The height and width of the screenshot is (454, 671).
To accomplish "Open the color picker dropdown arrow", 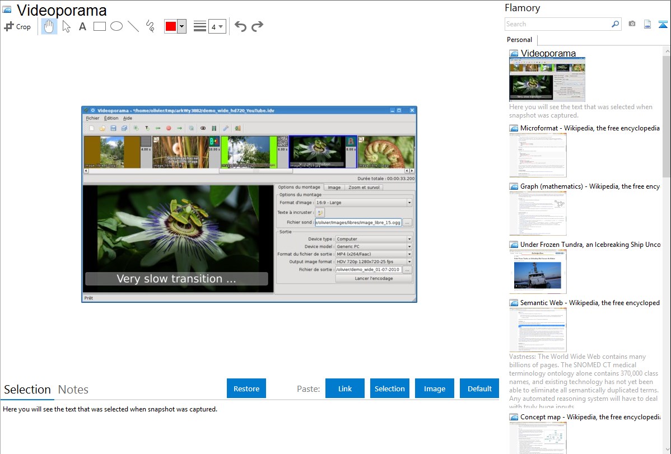I will (x=182, y=26).
